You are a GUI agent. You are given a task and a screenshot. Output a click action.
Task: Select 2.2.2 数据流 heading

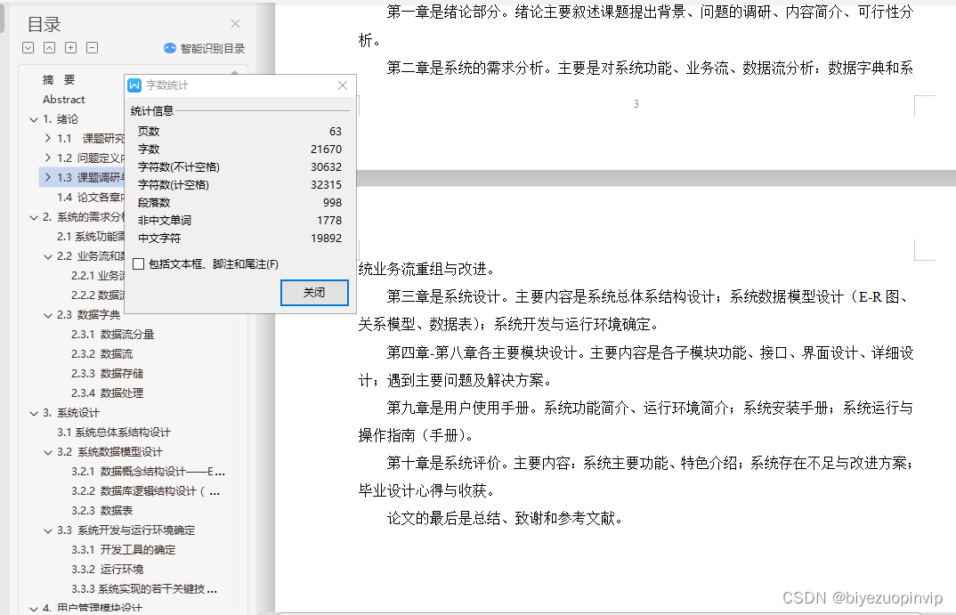pos(98,295)
